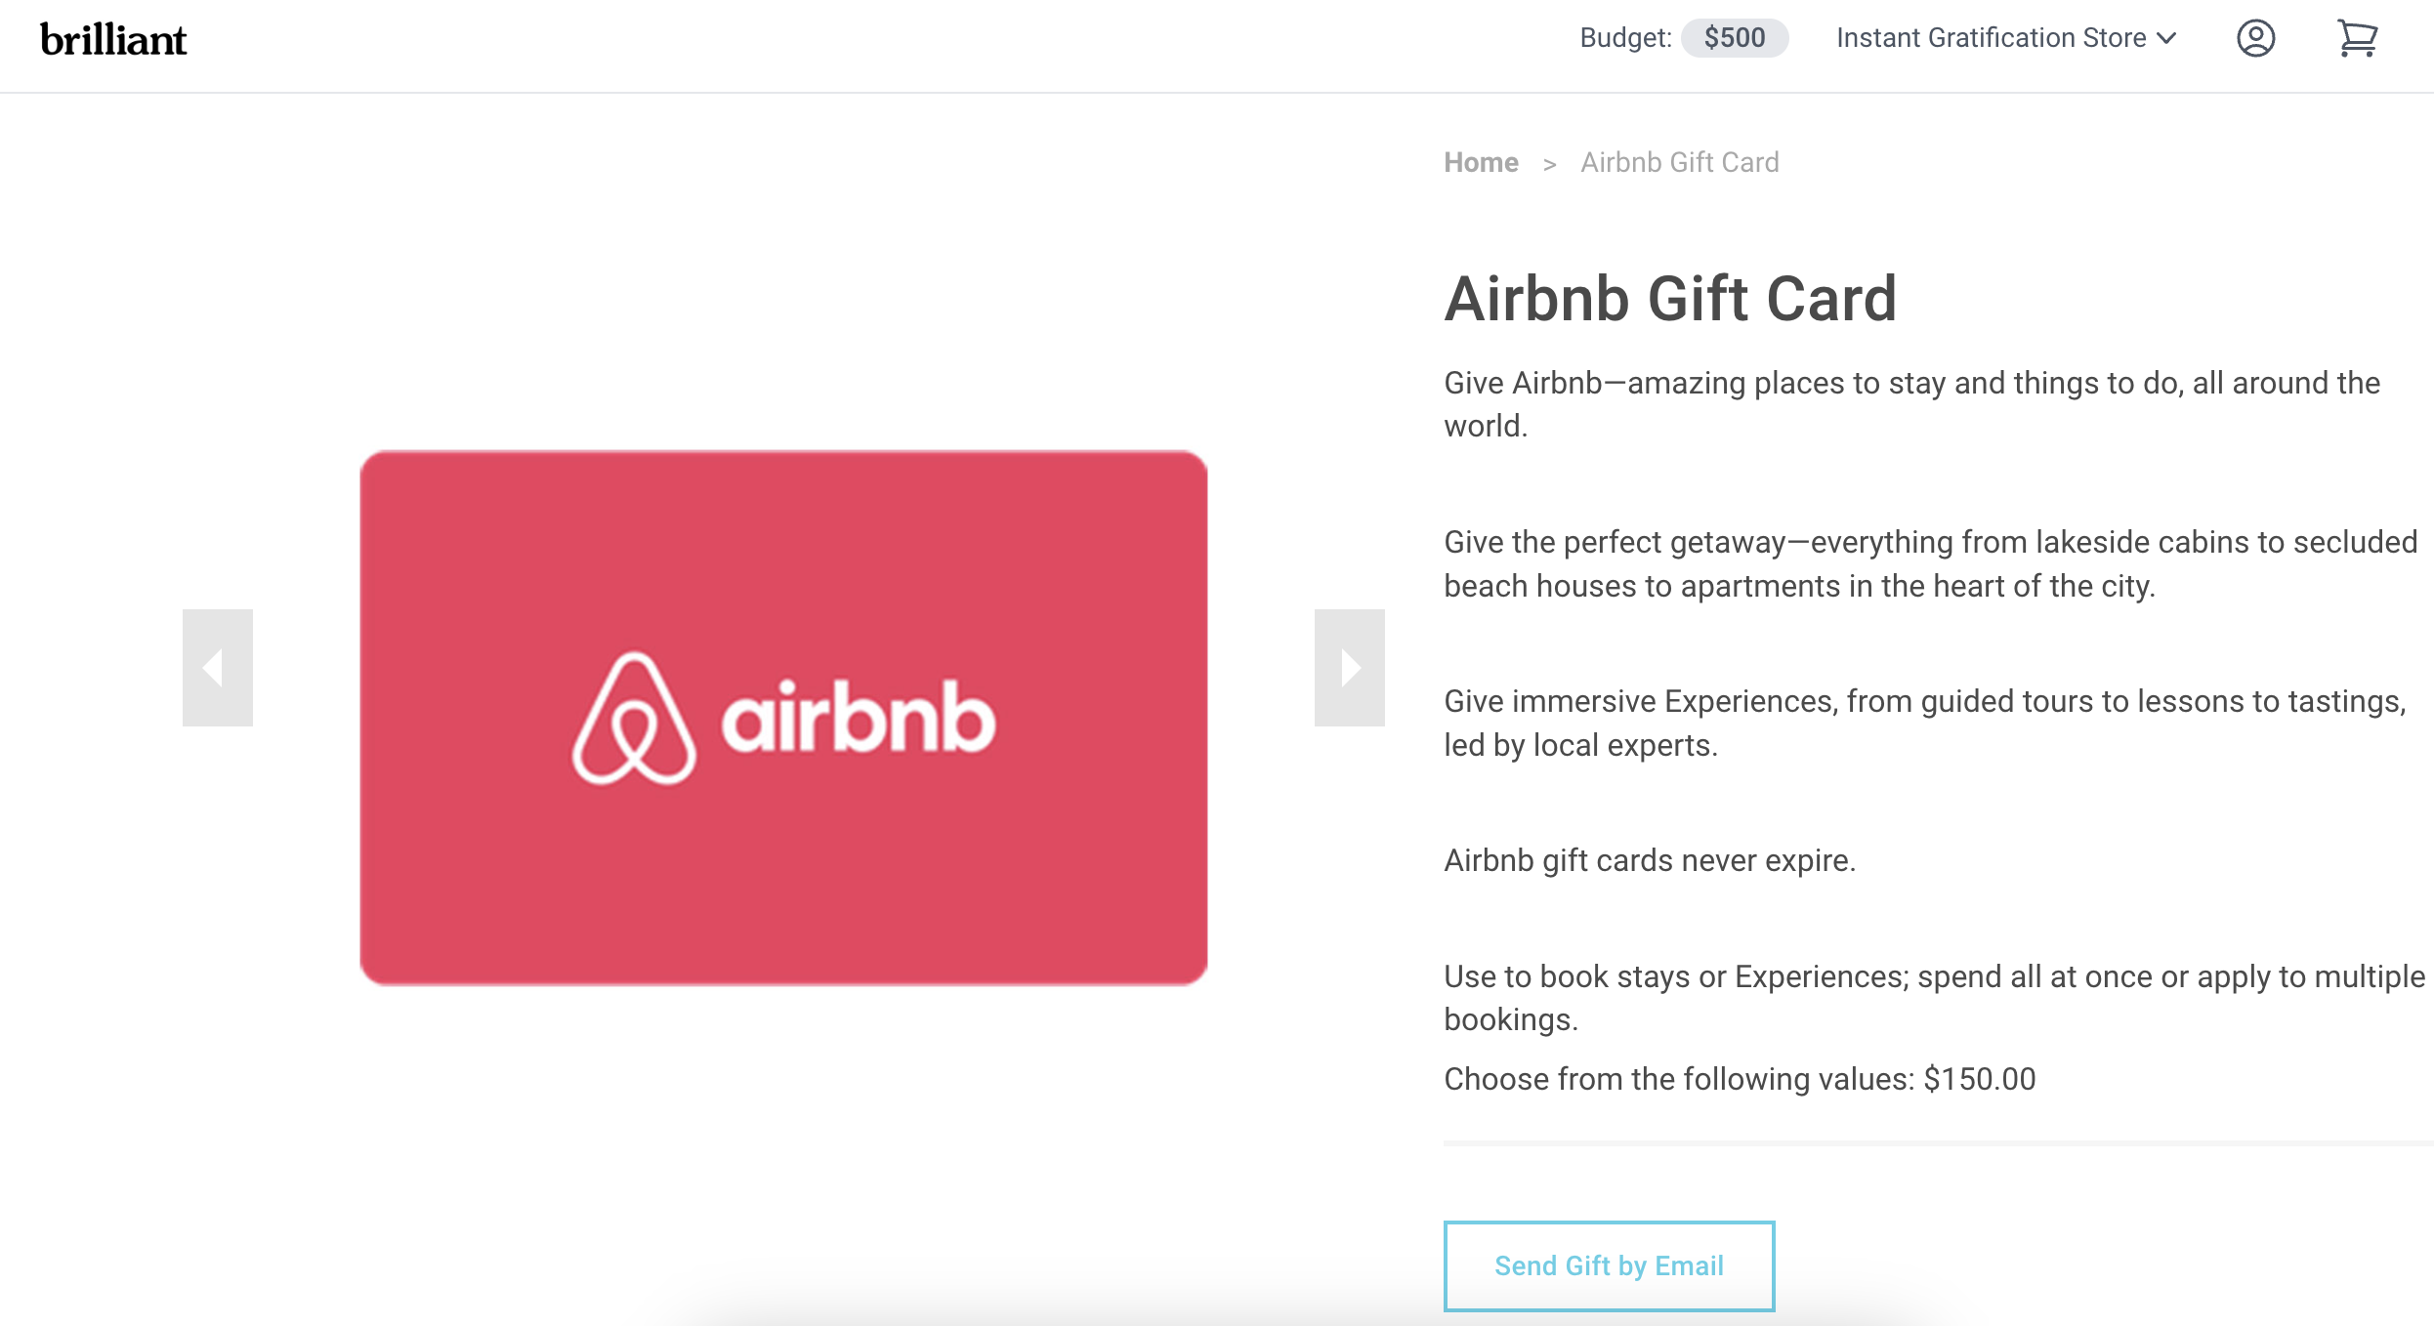Click the airbnb wordmark on the card

click(859, 718)
